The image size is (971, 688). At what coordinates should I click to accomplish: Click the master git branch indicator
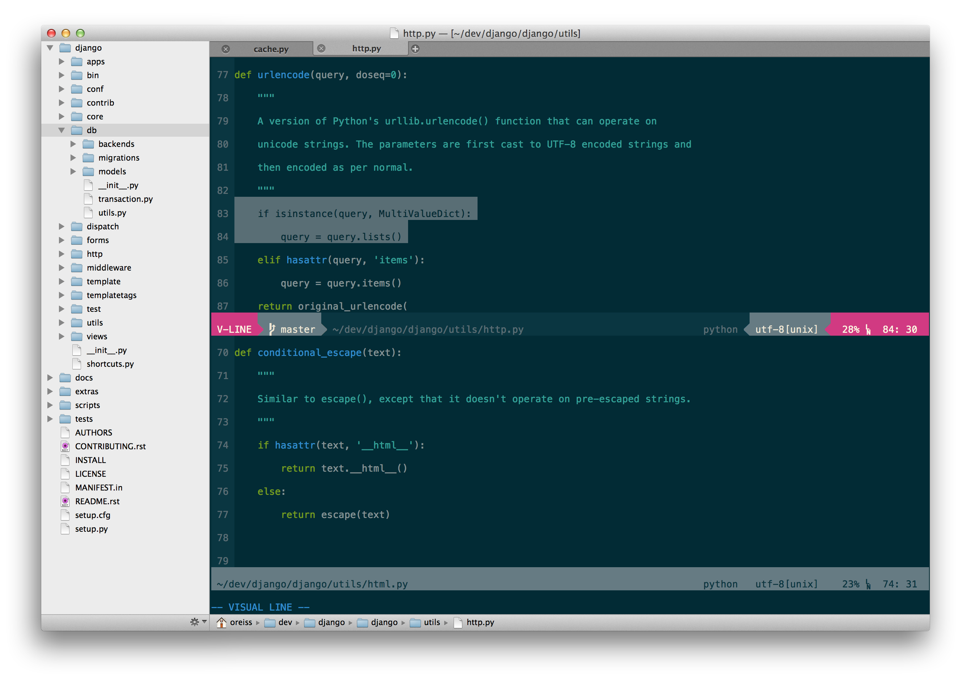(x=292, y=329)
